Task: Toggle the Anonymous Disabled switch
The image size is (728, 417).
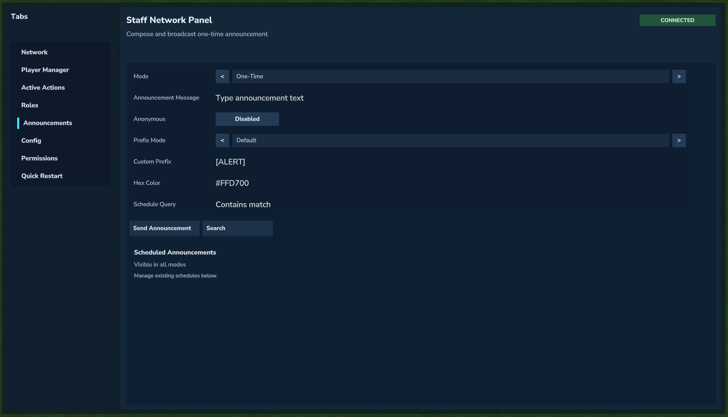Action: 247,119
